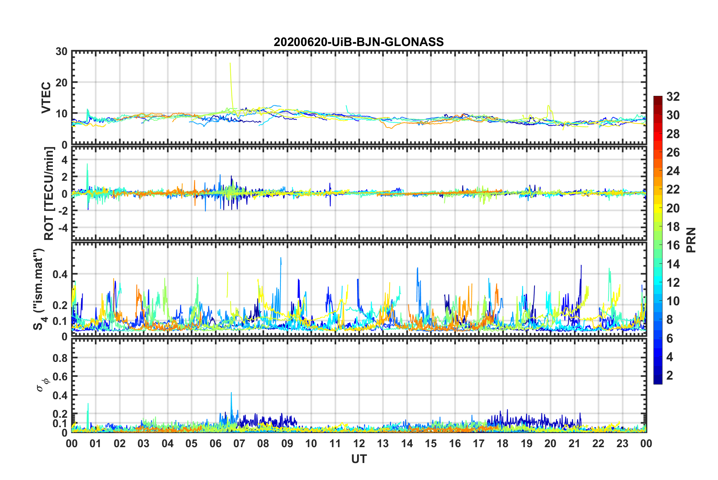Screen dimensions: 718x480
Task: Click colorbar tick label 12
Action: tap(673, 283)
